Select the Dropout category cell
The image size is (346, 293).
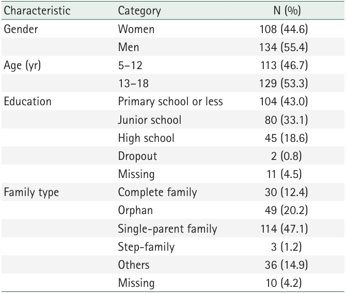tap(137, 156)
